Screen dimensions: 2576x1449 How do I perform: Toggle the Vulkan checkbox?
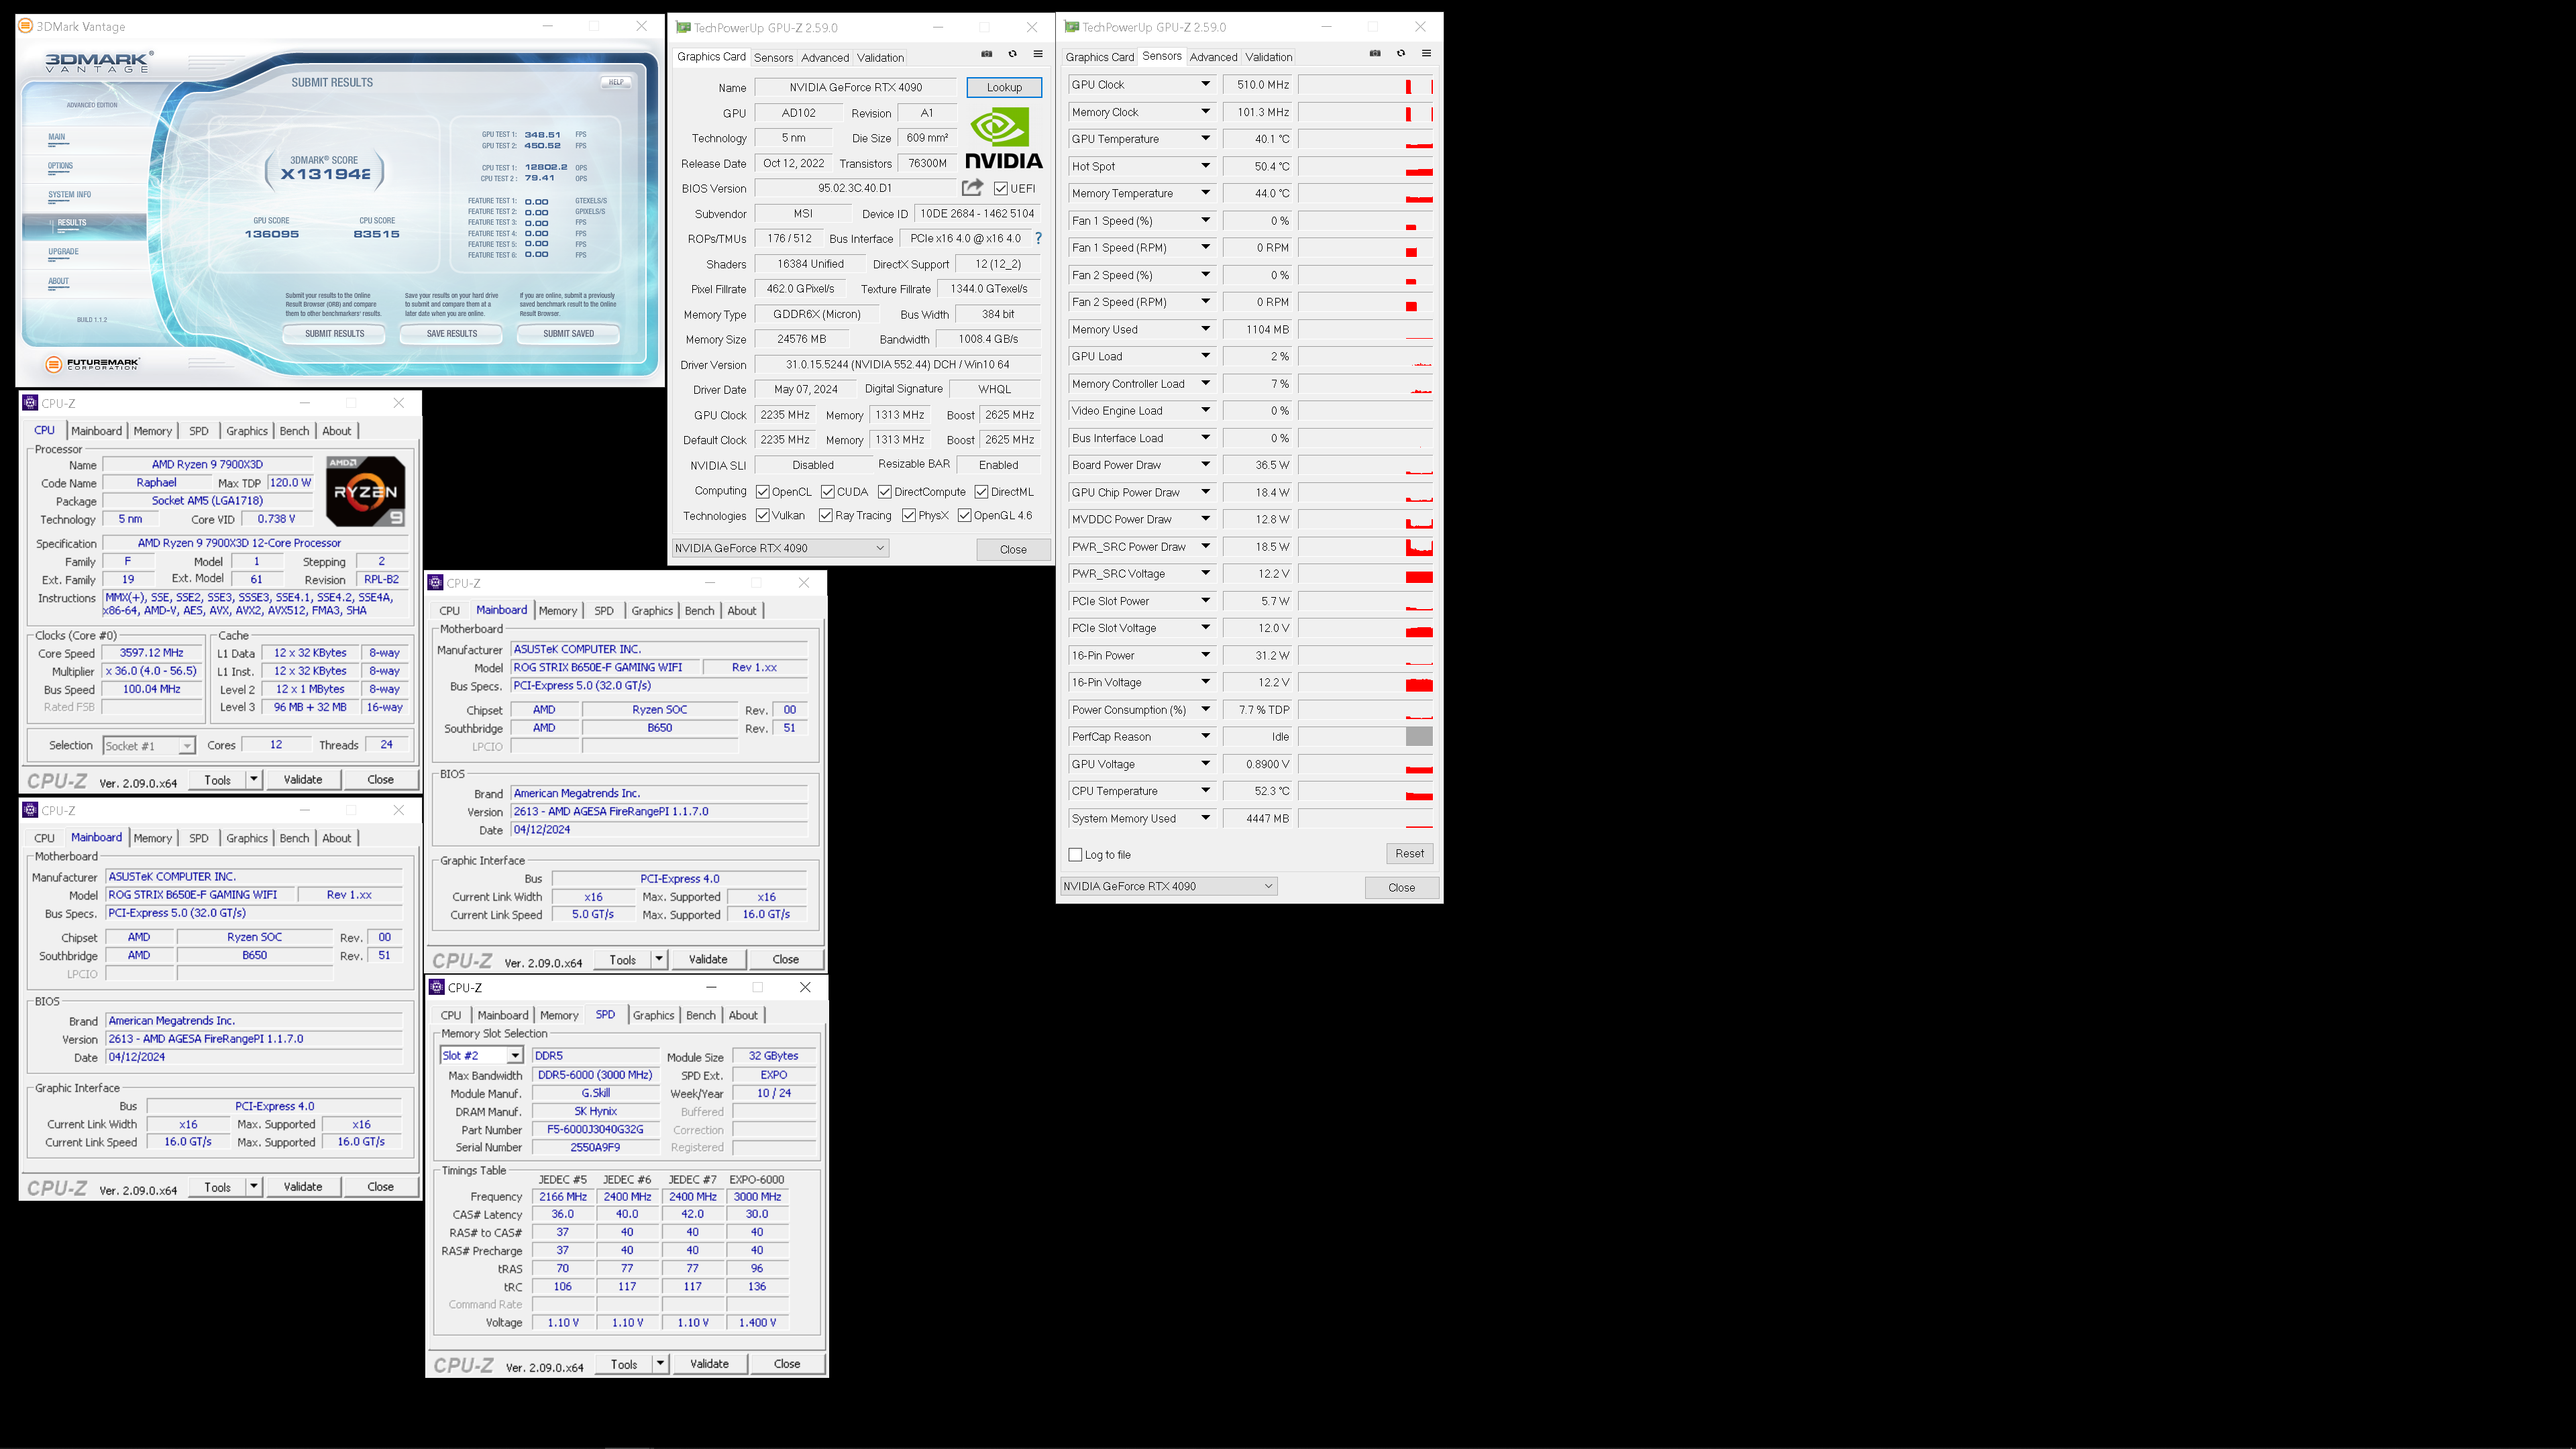pyautogui.click(x=763, y=516)
